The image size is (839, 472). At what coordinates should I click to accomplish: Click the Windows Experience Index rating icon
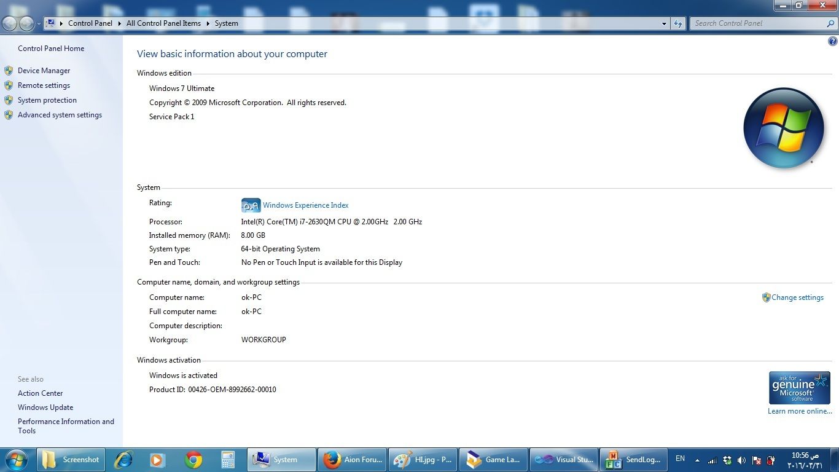click(251, 205)
